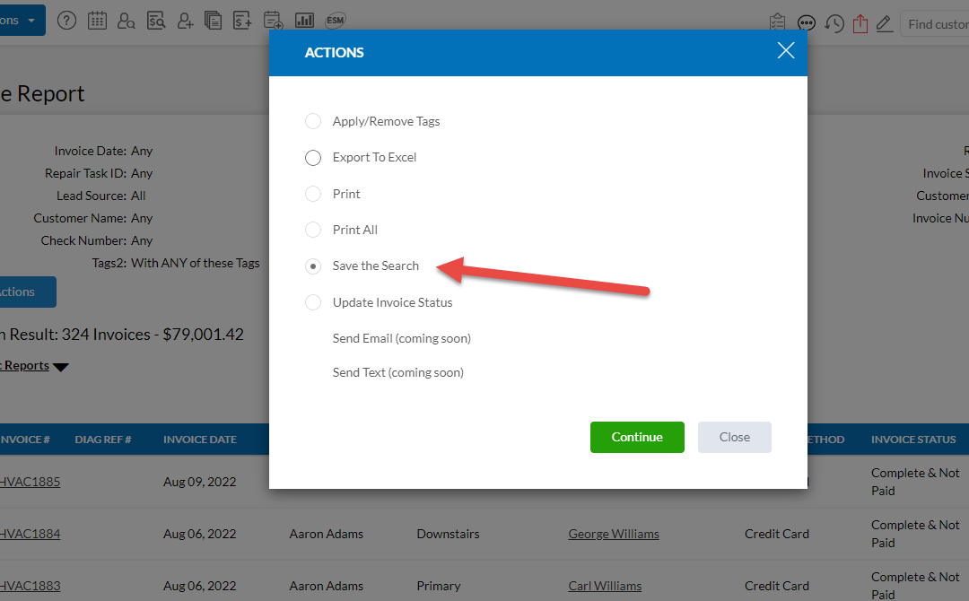
Task: Select the Update Invoice Status option
Action: click(x=312, y=302)
